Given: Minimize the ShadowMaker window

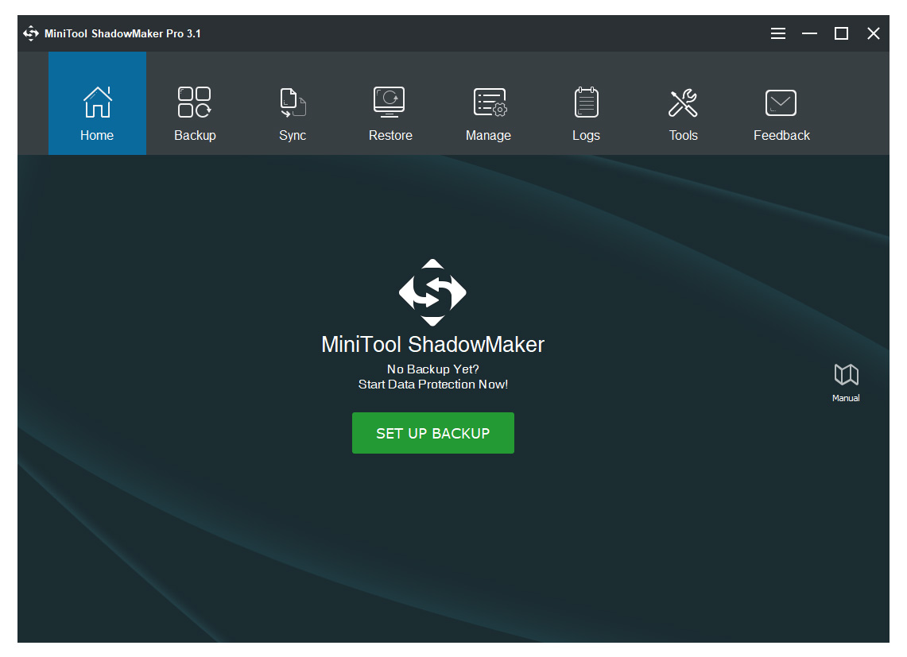Looking at the screenshot, I should point(809,33).
